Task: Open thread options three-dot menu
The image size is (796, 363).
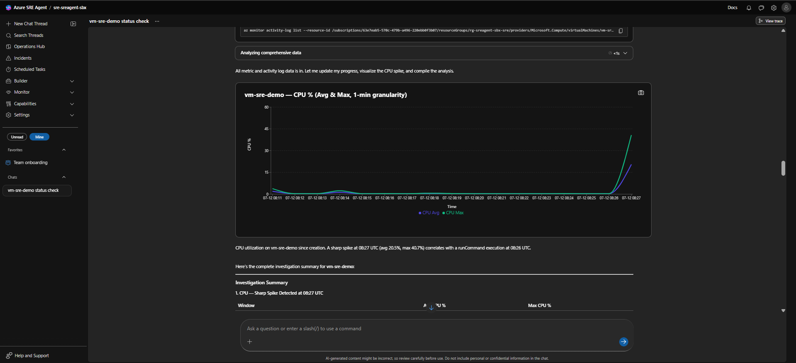Action: pyautogui.click(x=157, y=21)
